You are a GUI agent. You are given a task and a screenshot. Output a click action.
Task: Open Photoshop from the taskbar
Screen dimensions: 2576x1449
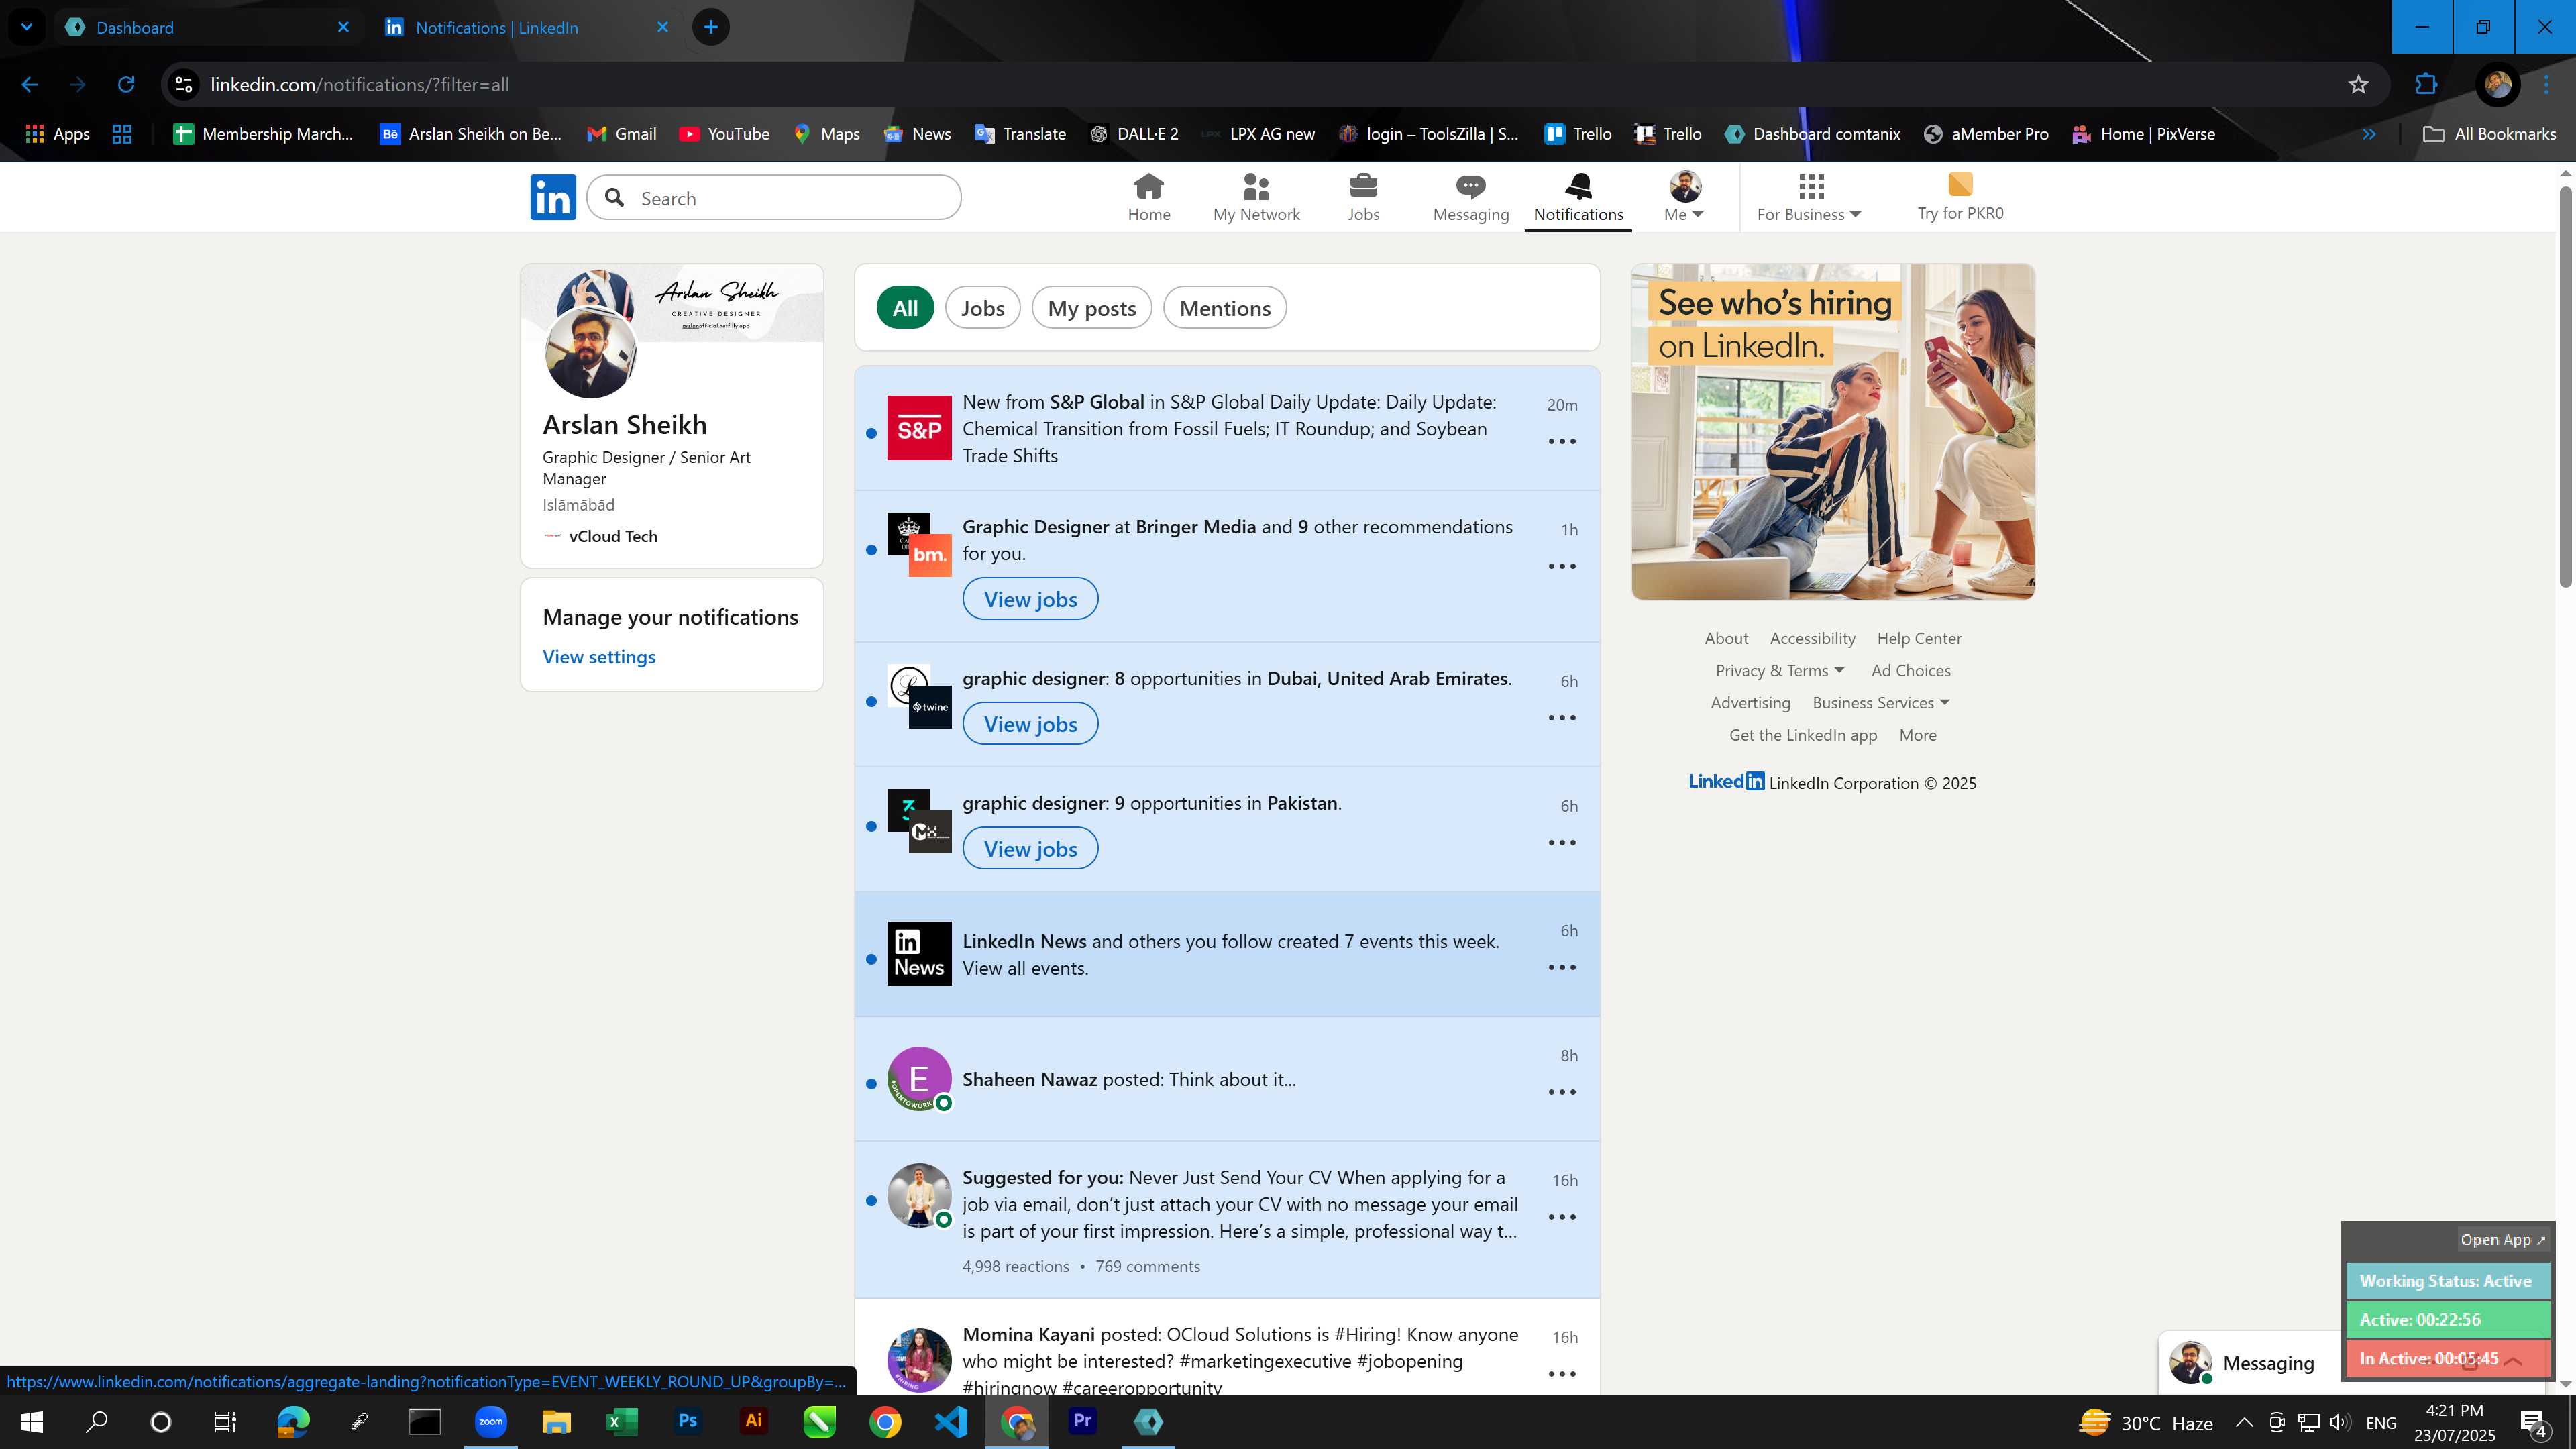[x=688, y=1421]
